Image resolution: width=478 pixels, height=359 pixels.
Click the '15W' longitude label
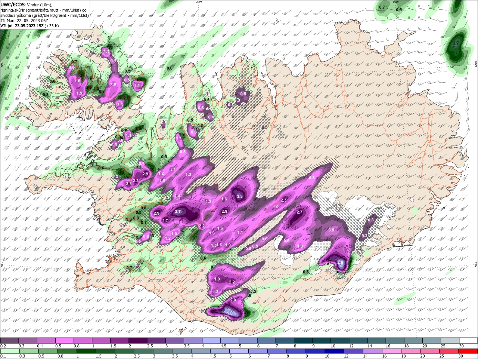[395, 2]
